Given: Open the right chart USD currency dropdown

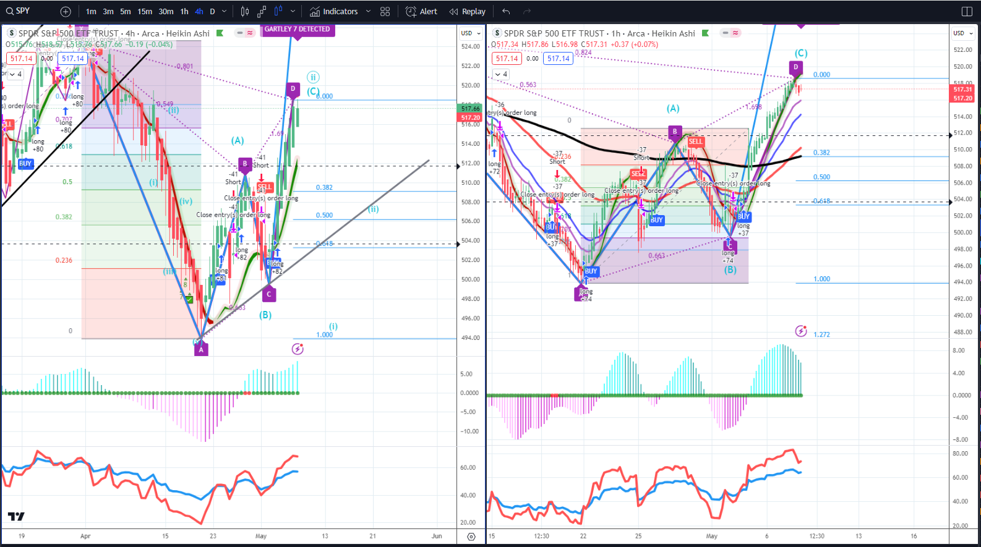Looking at the screenshot, I should tap(963, 33).
